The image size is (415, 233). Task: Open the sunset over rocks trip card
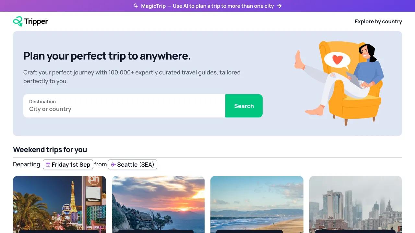point(158,204)
